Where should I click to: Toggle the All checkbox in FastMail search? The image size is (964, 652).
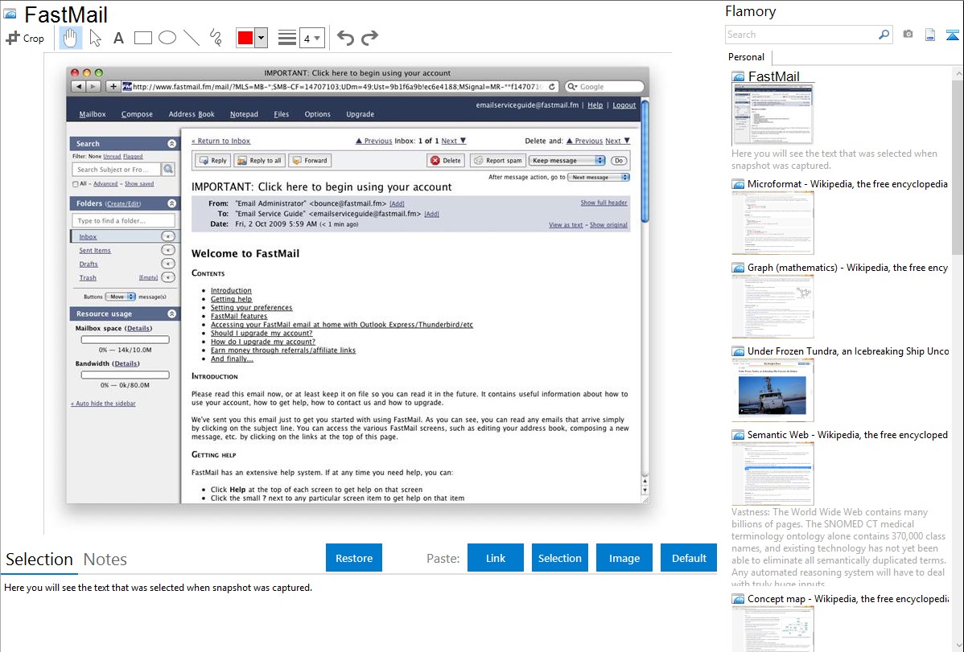point(76,184)
